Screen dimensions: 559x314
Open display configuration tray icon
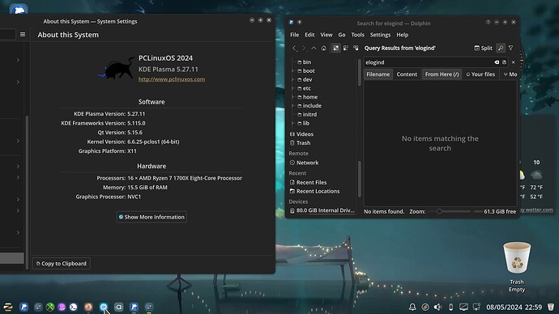tap(463, 307)
